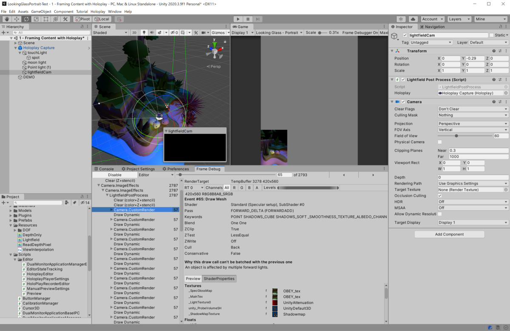
Task: Select the Rect transform tool
Action: pos(46,19)
